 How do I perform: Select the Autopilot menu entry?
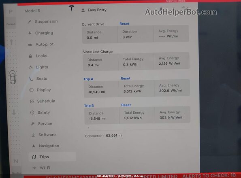[x=41, y=44]
